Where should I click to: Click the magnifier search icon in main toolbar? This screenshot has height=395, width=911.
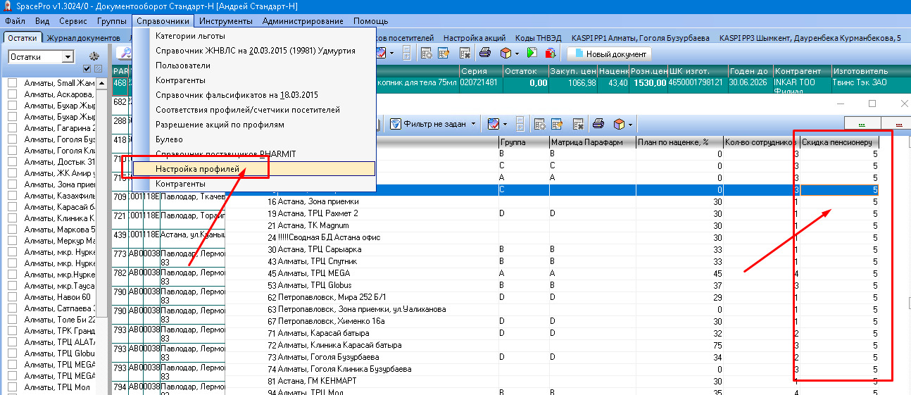tap(124, 54)
